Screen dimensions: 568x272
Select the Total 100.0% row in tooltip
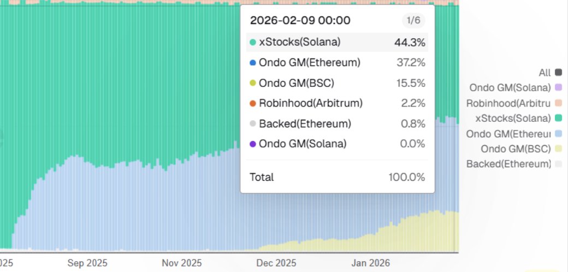pyautogui.click(x=337, y=177)
